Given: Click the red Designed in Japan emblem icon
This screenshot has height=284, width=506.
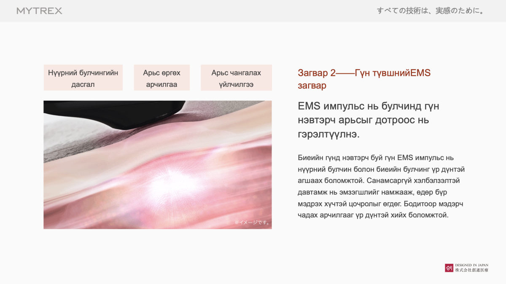Looking at the screenshot, I should pyautogui.click(x=449, y=268).
